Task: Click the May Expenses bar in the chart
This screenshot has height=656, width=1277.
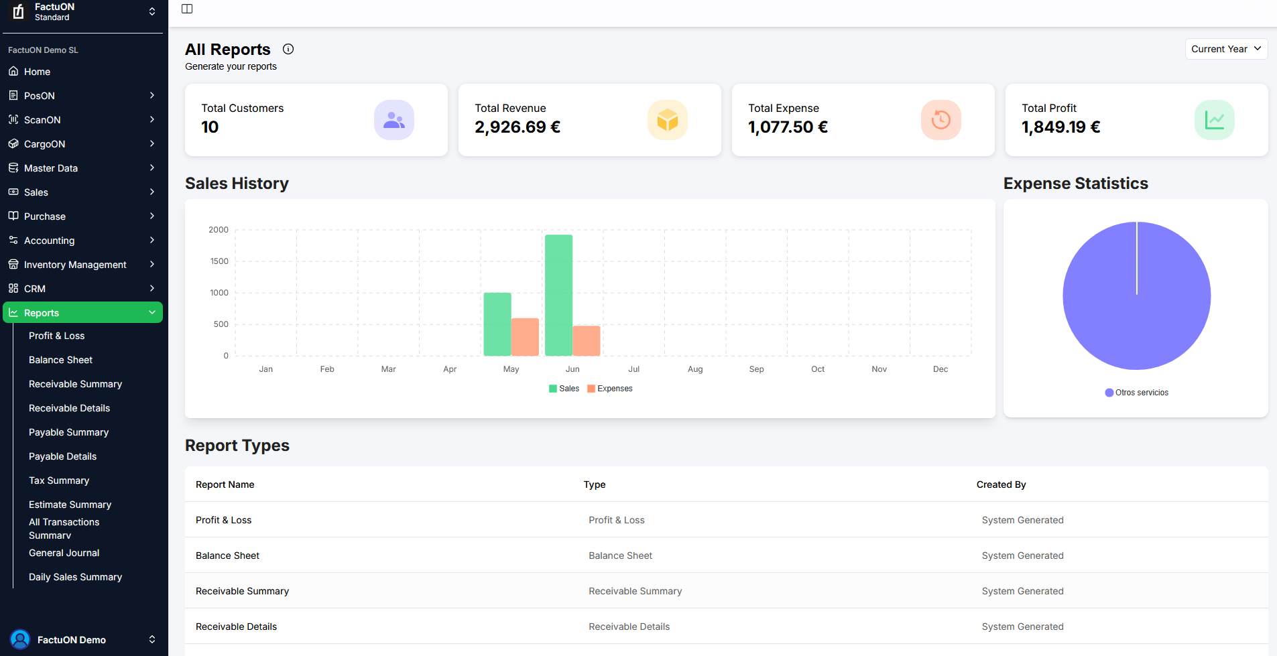Action: pos(525,337)
